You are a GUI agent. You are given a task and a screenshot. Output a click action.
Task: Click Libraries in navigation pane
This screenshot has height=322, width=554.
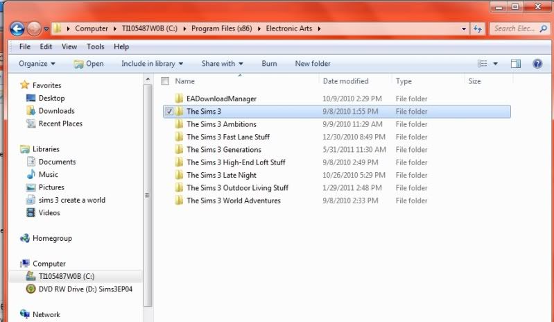(x=46, y=149)
